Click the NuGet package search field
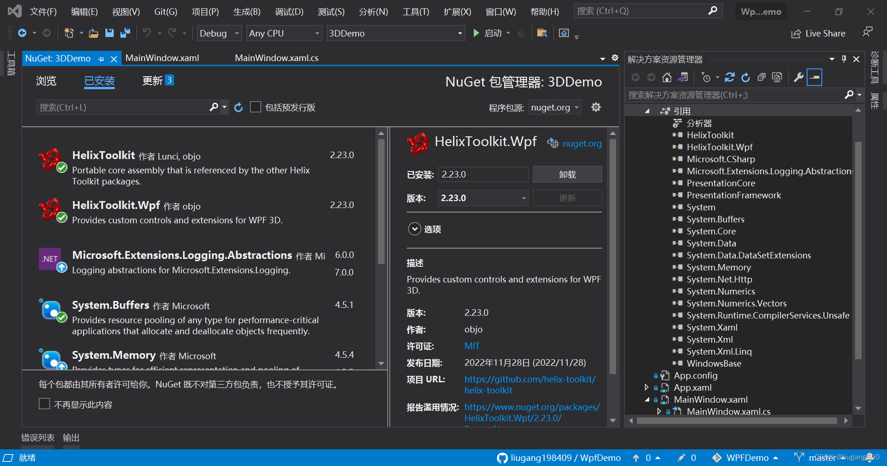Viewport: 887px width, 466px height. pyautogui.click(x=122, y=107)
